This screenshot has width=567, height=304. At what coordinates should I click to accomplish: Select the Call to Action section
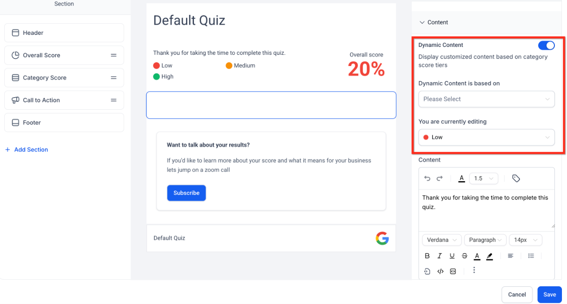[x=64, y=100]
